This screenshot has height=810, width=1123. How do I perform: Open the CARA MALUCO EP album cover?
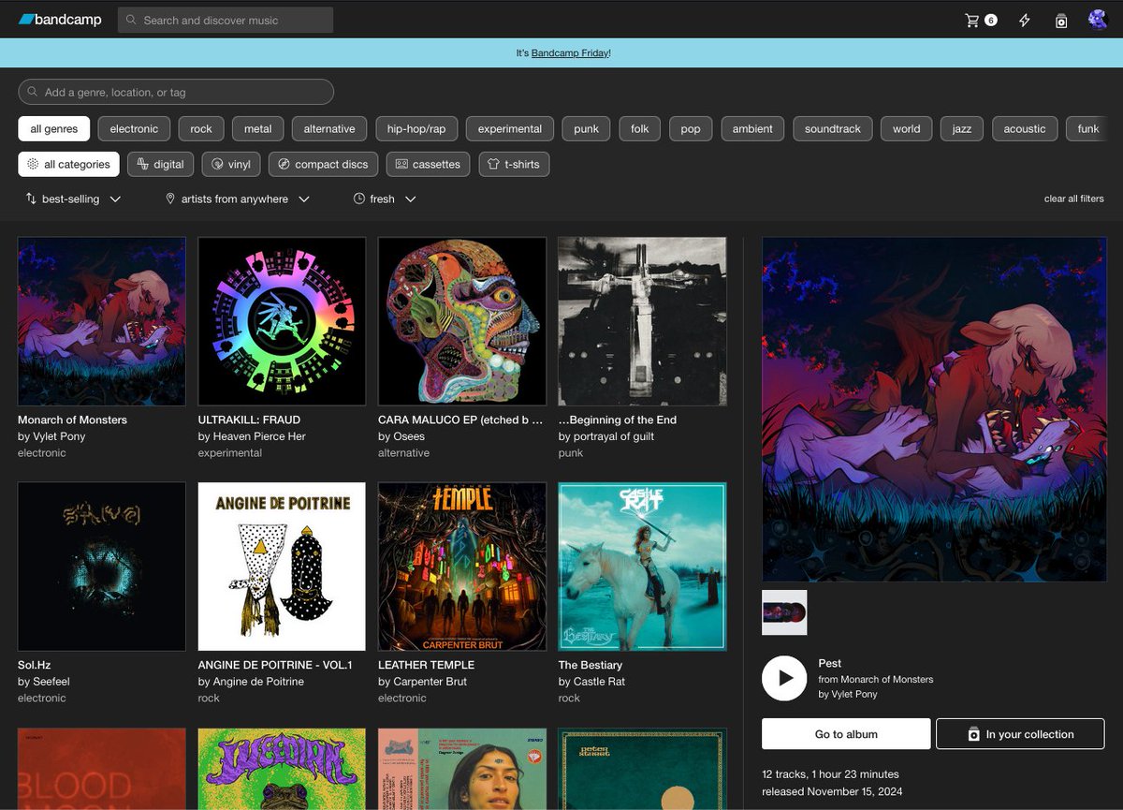click(462, 321)
